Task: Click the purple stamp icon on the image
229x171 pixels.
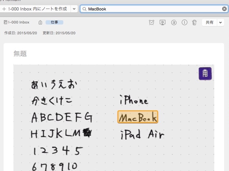Action: (205, 73)
